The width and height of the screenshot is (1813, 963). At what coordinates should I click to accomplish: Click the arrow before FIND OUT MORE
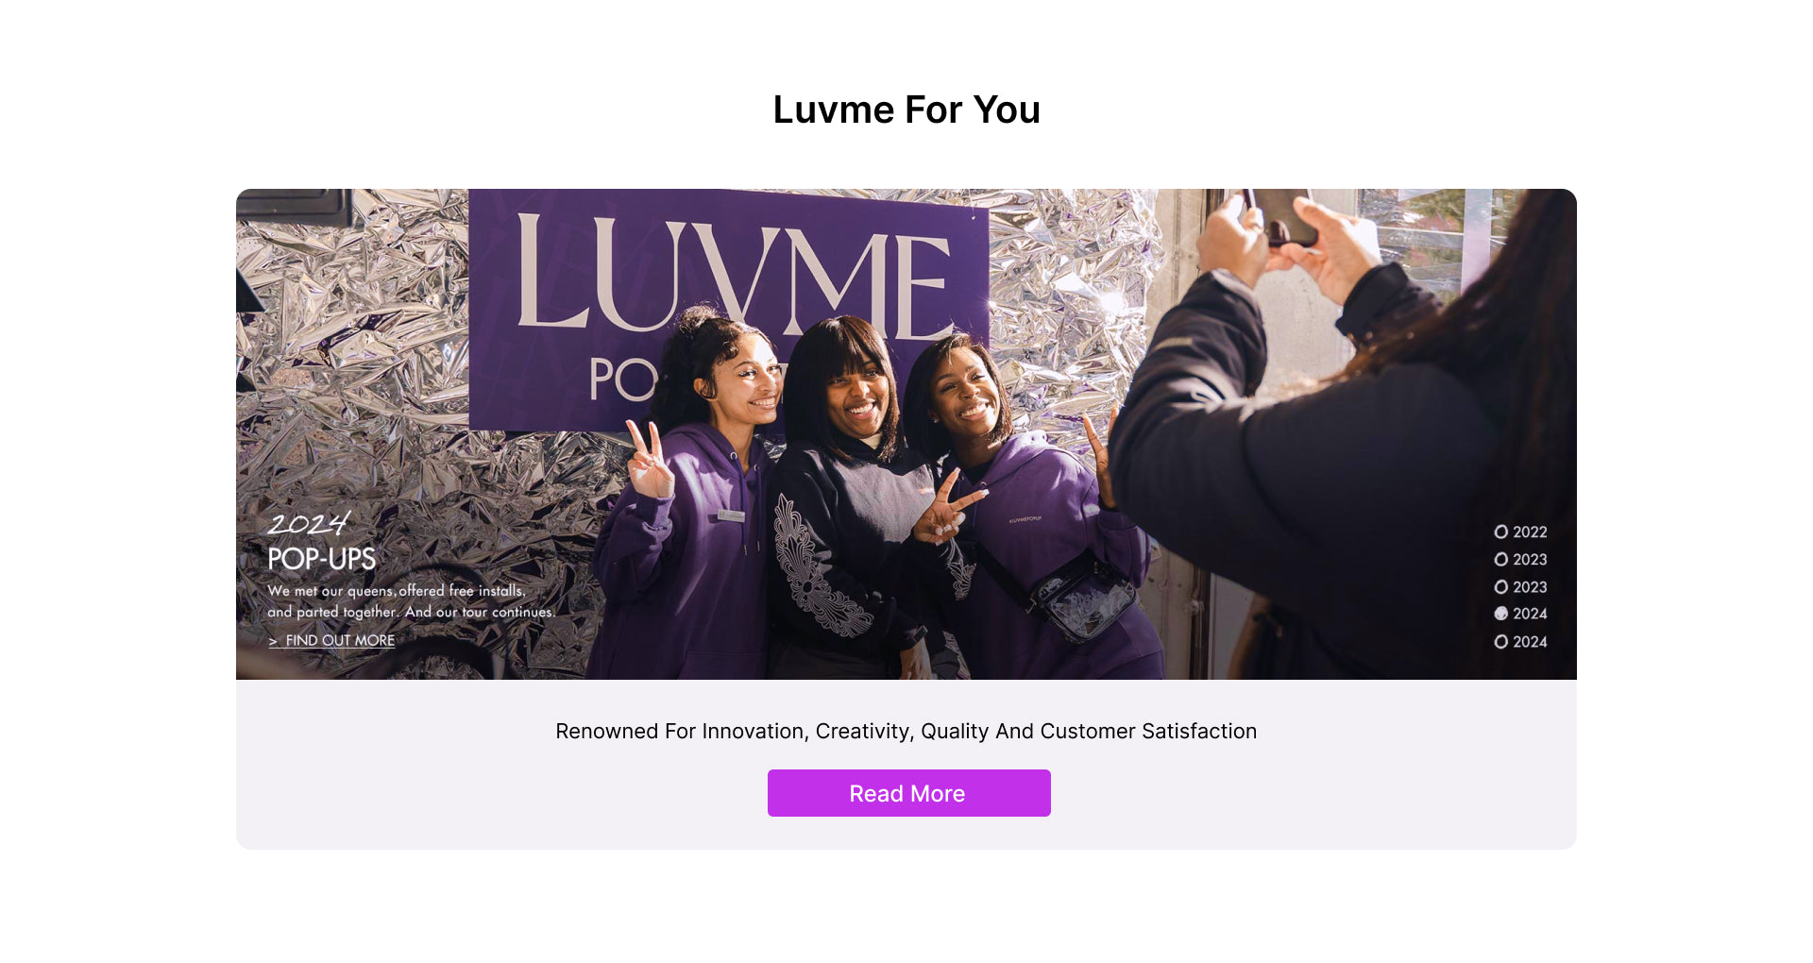click(273, 641)
